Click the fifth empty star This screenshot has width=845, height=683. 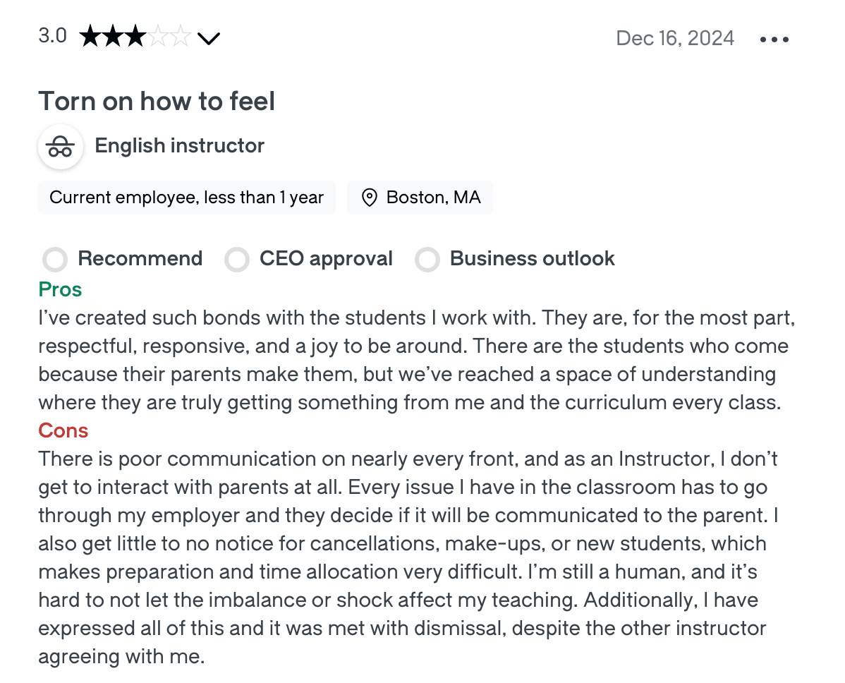pos(181,37)
